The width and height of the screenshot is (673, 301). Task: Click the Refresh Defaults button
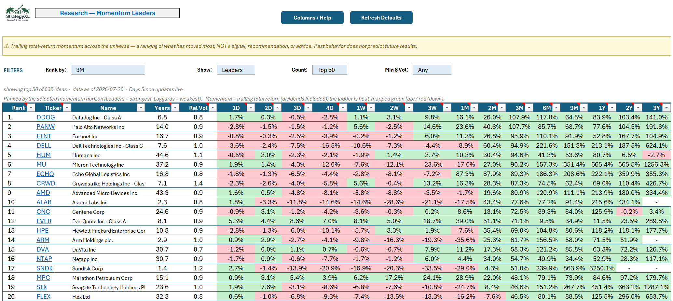381,18
